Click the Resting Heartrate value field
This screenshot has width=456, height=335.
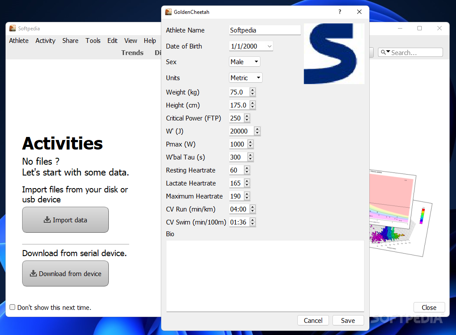point(236,170)
